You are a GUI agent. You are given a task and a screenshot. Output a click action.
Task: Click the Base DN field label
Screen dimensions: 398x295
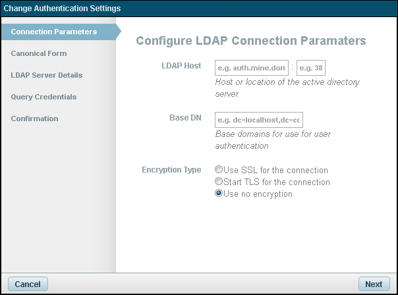click(x=185, y=119)
